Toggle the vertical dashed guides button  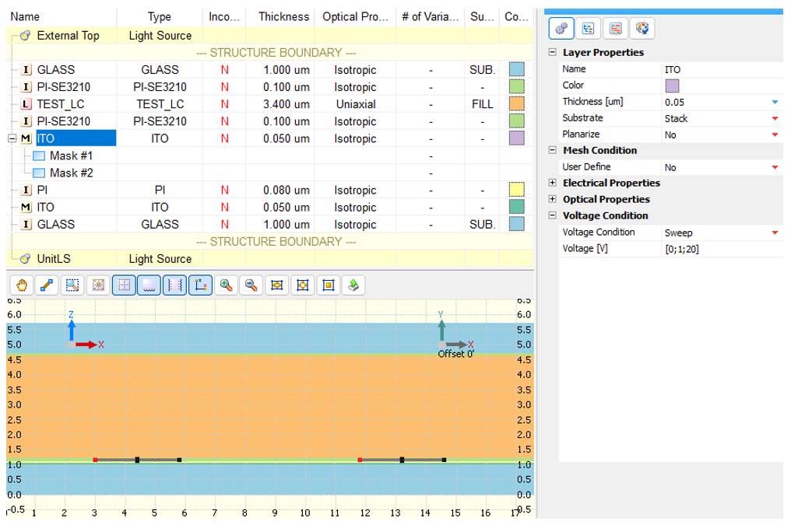tap(174, 285)
